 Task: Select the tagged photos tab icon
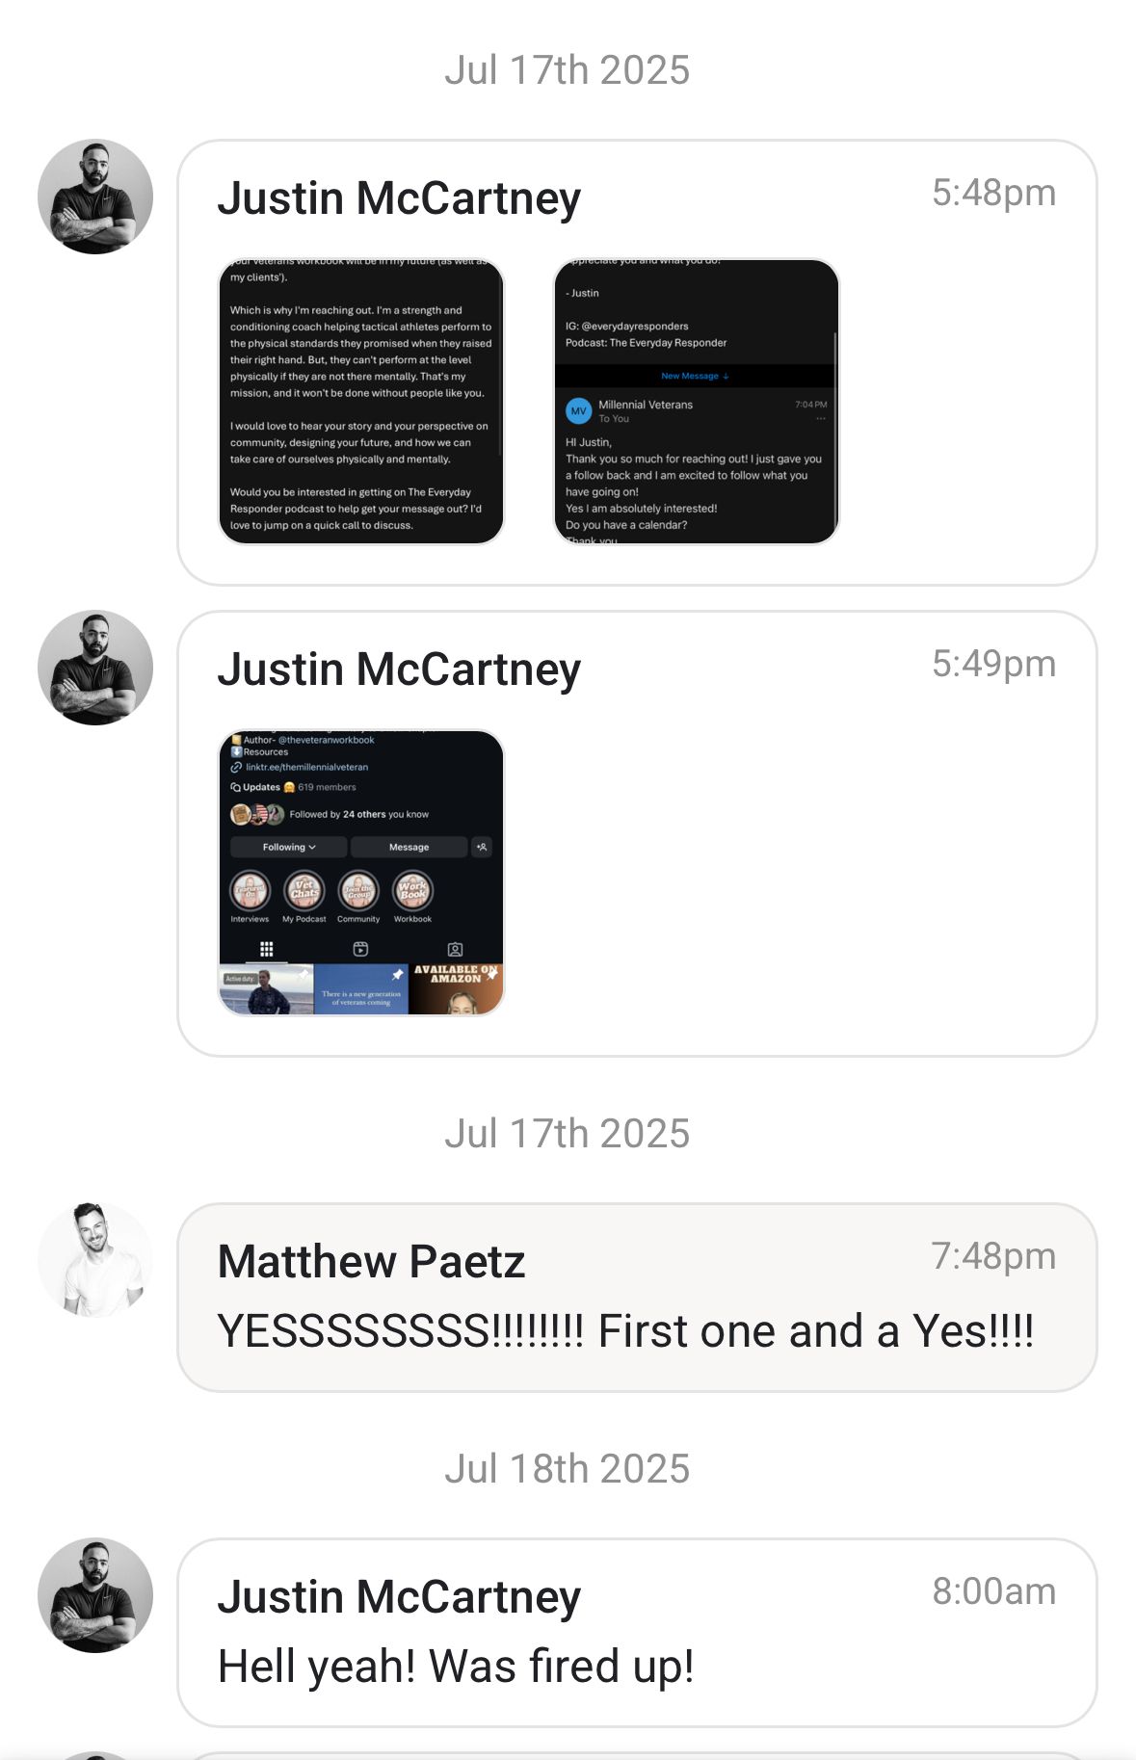pos(456,949)
